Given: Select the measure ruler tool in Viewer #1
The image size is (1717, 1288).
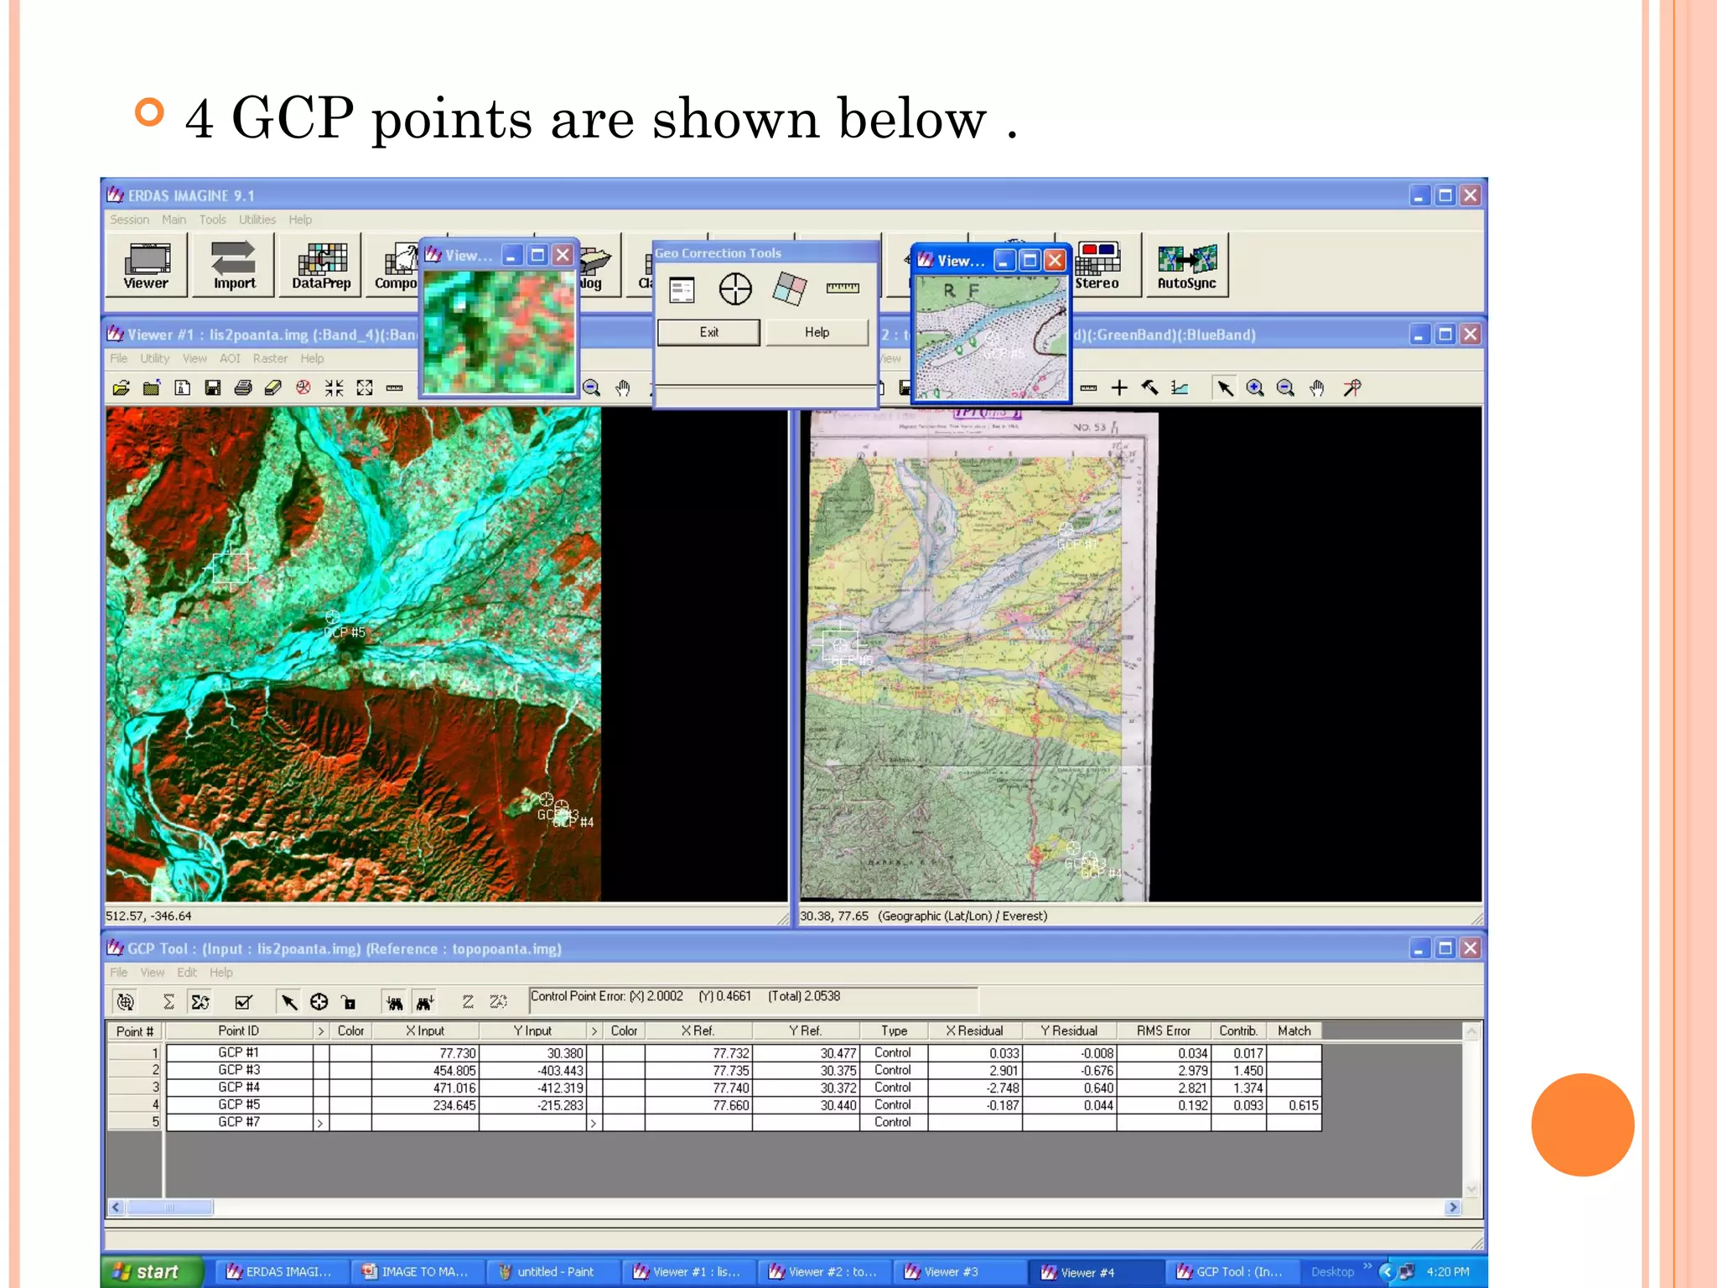Looking at the screenshot, I should (x=394, y=387).
